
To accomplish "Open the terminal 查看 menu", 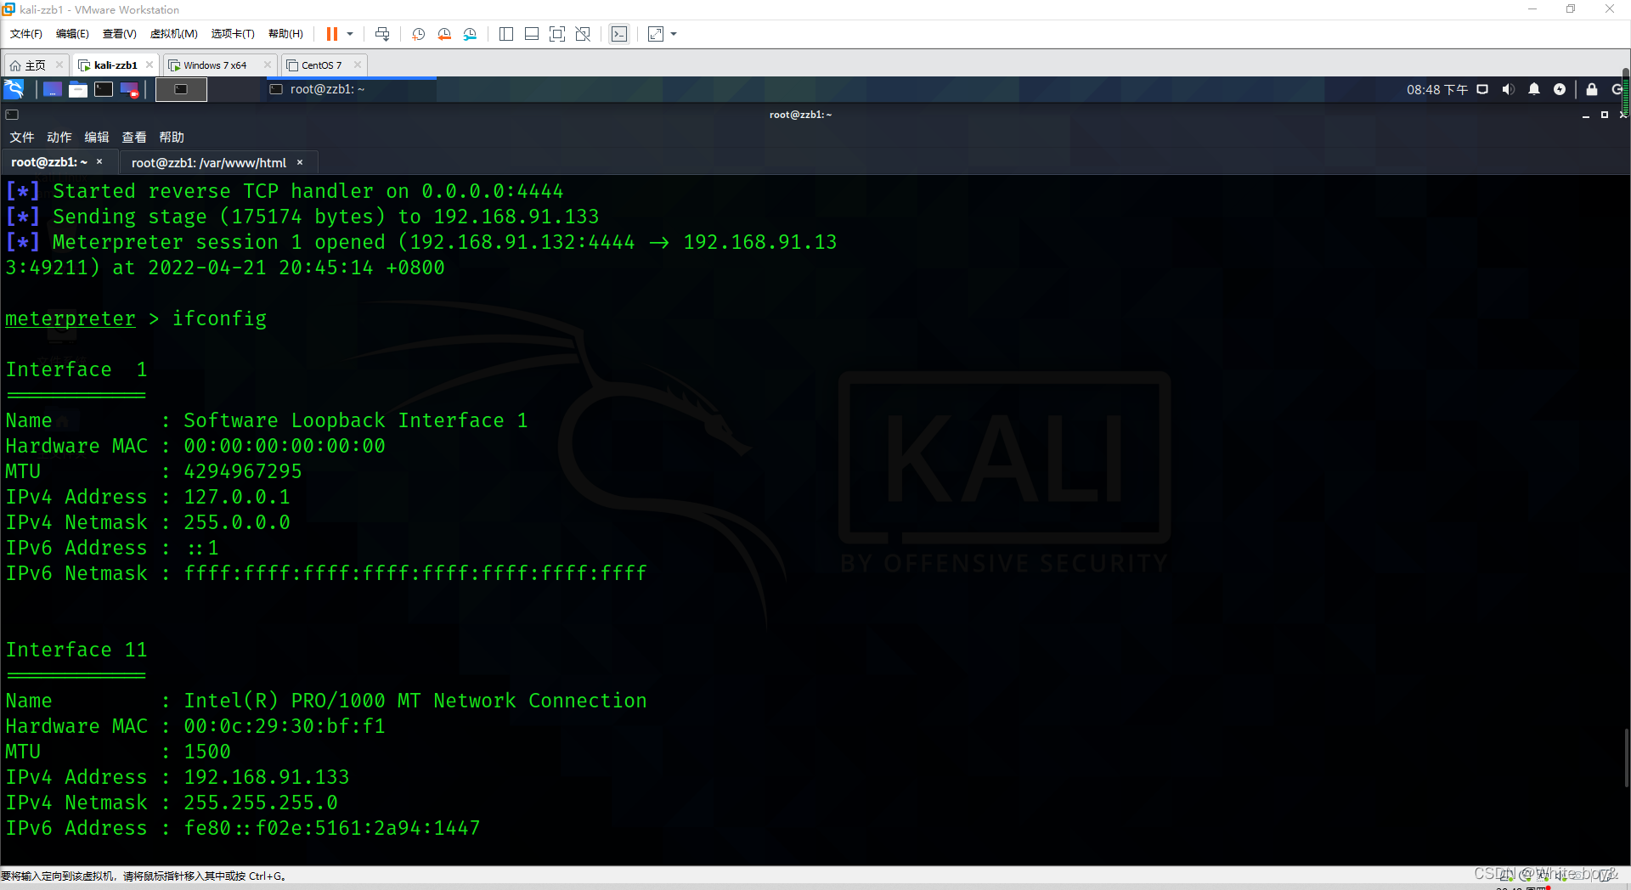I will point(134,137).
